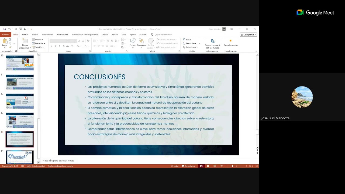Open the Organizar arrange menu
345x194 pixels.
[141, 43]
